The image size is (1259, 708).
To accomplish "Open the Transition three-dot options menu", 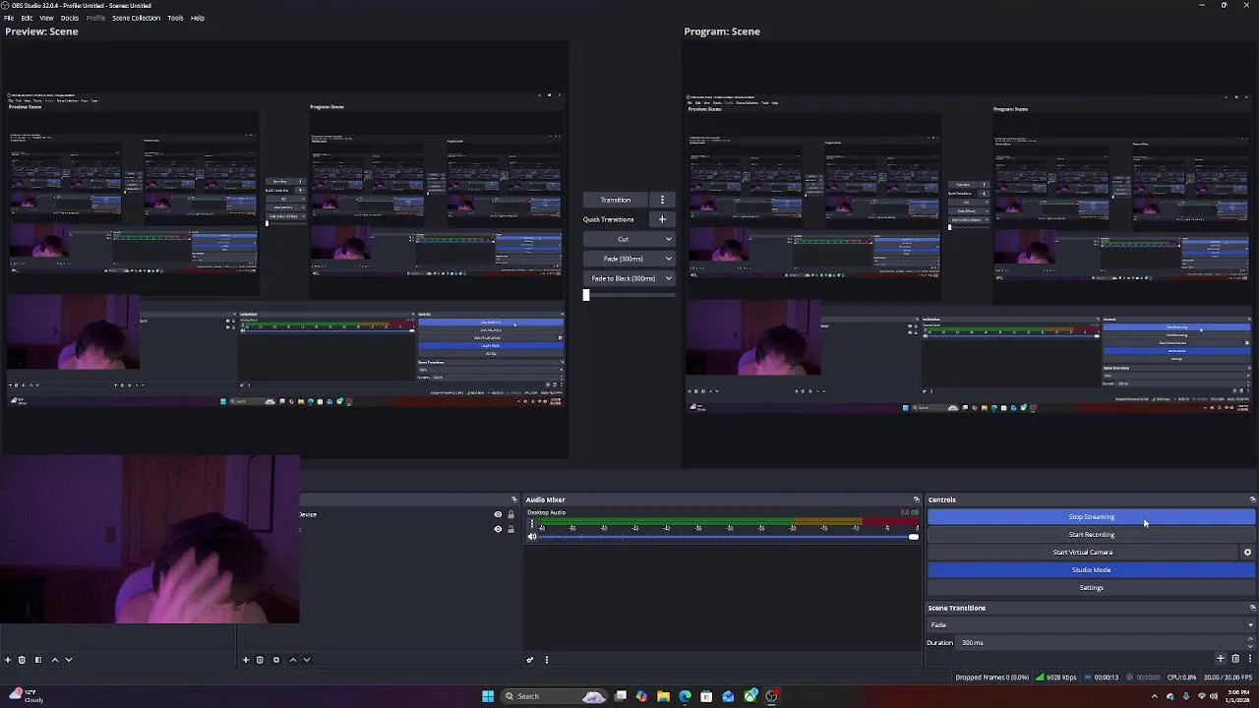I will [x=662, y=200].
